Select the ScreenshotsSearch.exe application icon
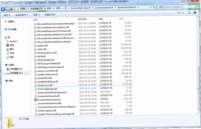201x129 pixels. click(36, 100)
